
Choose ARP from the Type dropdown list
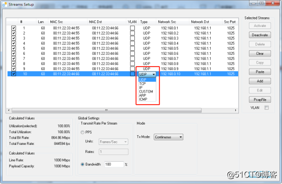click(x=147, y=96)
